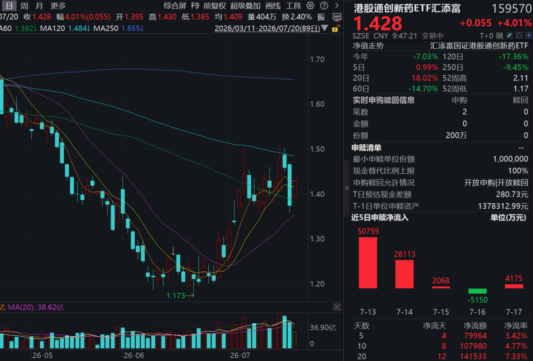Switch to 周 weekly chart tab
Image resolution: width=533 pixels, height=361 pixels.
pos(24,6)
